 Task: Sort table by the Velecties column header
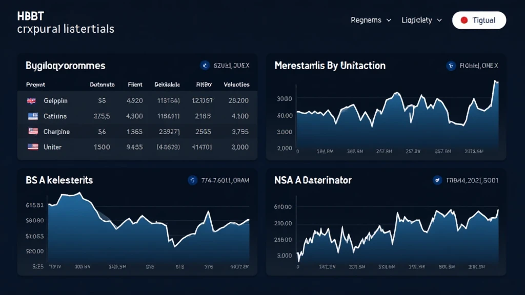(x=236, y=85)
